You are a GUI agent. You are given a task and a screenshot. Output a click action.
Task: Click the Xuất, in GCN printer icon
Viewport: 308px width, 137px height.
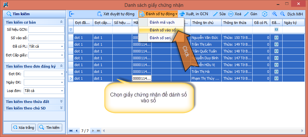[x=182, y=14]
